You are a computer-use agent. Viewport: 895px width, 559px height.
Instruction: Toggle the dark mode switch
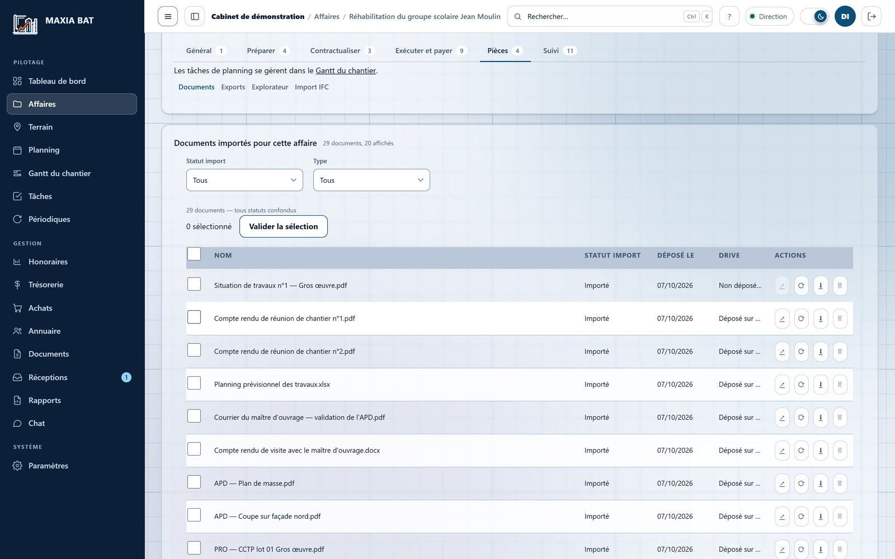click(814, 17)
